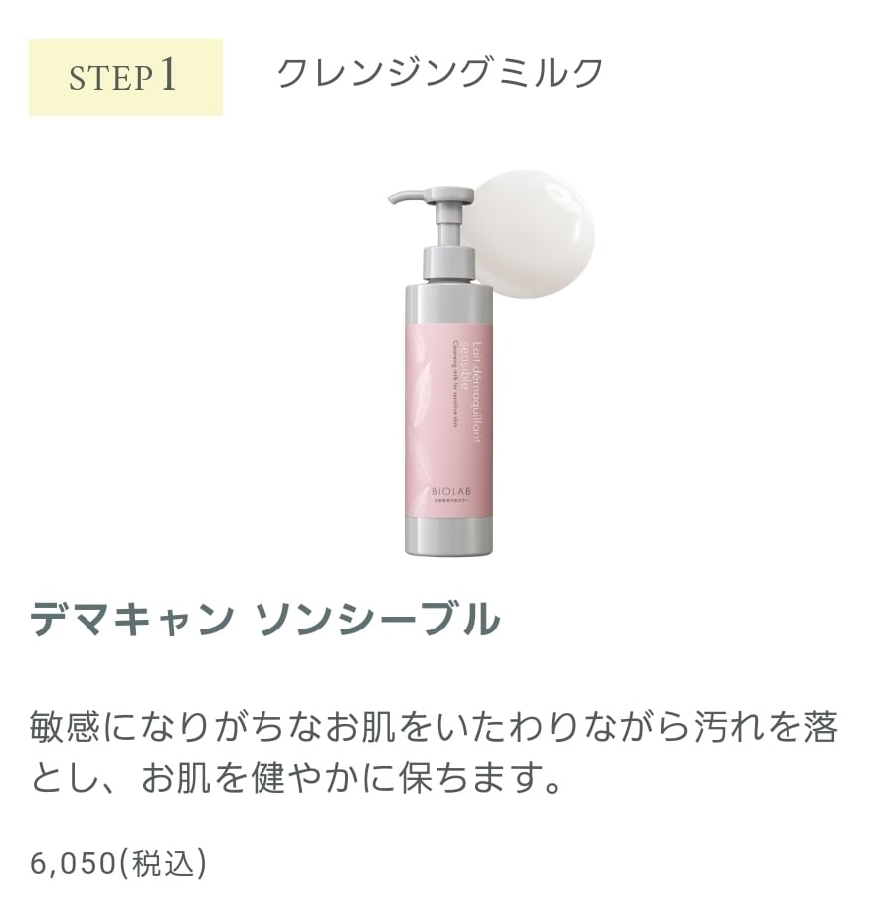Click the white cream texture blob
Image resolution: width=875 pixels, height=899 pixels.
(x=530, y=235)
